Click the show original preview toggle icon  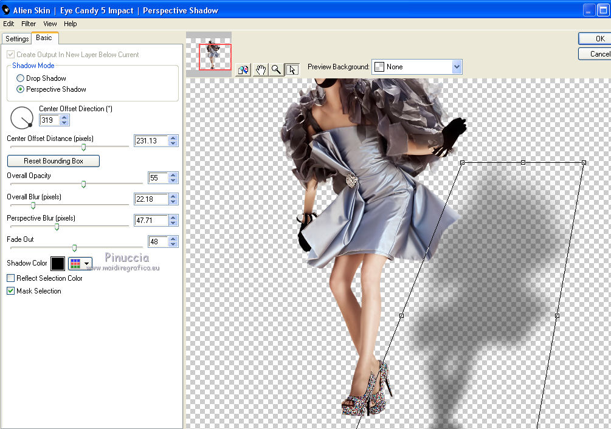point(244,70)
